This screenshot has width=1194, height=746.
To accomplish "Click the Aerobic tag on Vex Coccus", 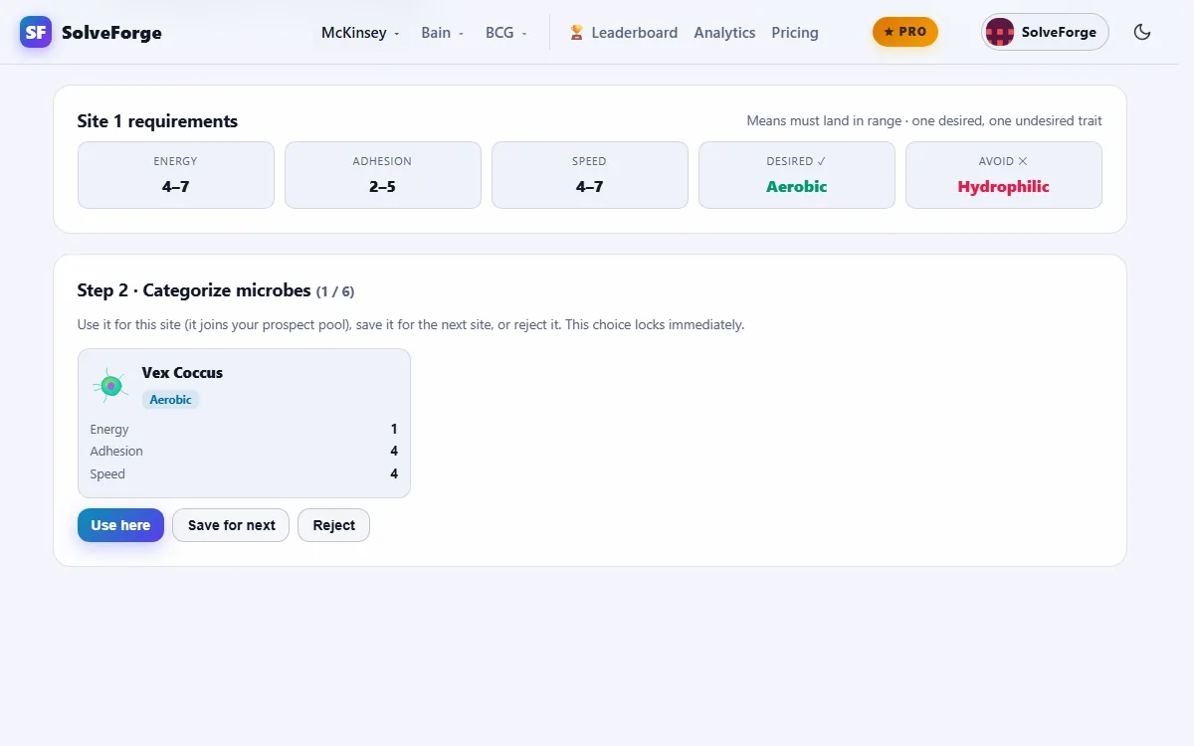I will [170, 399].
